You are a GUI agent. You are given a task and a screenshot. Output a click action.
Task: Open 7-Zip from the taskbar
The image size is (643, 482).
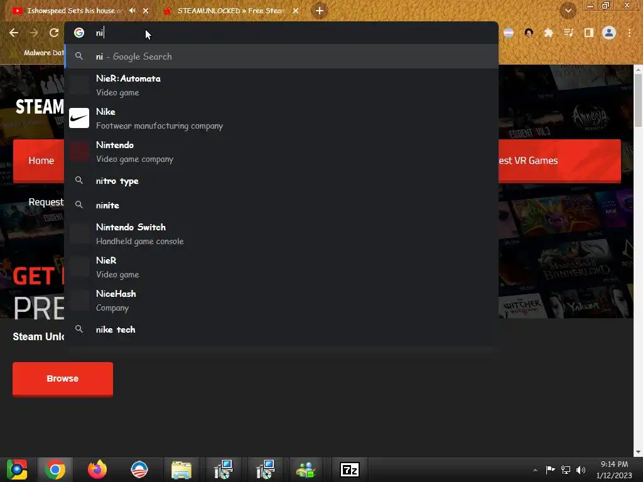coord(349,469)
